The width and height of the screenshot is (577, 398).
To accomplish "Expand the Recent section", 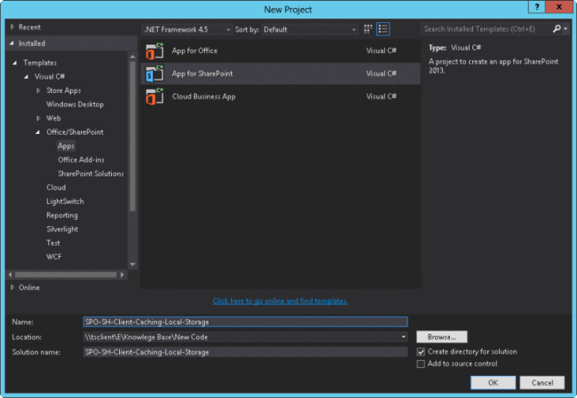I will coord(12,27).
